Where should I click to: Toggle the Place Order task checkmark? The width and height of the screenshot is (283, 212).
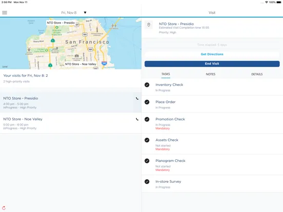point(147,102)
